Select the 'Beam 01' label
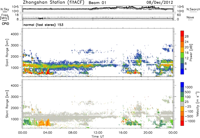 97,3
